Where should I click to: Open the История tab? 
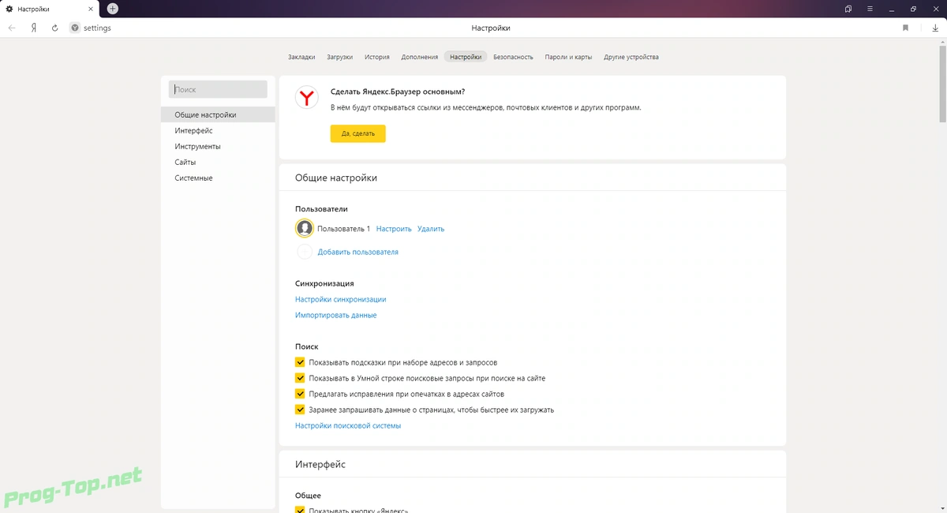[x=377, y=57]
